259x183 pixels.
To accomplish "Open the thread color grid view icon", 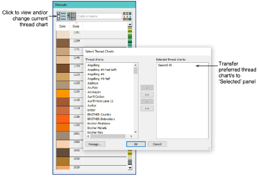I will coord(72,16).
